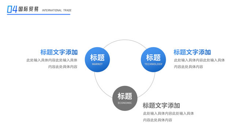The image size is (249, 140).
Task: Click the first description line beside TECHNOLOGY
Action: (x=199, y=60)
